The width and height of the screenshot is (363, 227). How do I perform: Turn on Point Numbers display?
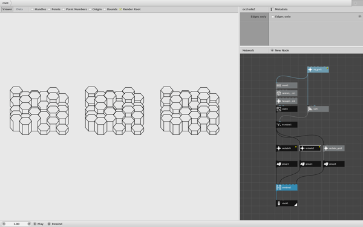coord(64,9)
